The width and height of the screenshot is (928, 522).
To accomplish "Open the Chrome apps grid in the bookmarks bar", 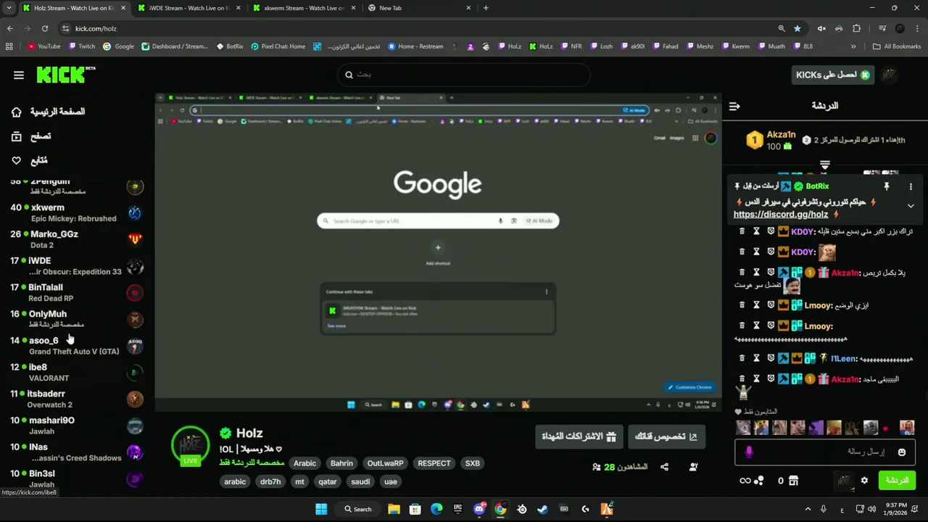I will (x=9, y=46).
